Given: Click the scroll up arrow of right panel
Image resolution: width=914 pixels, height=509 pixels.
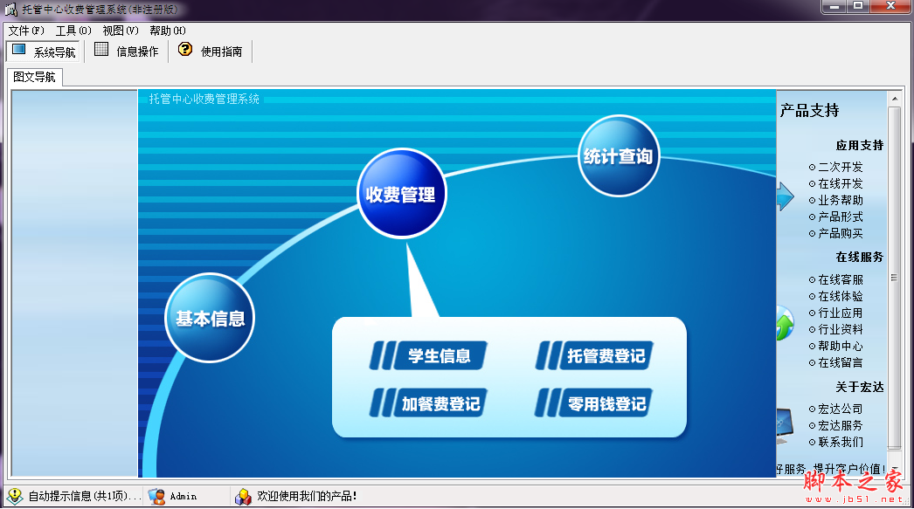Looking at the screenshot, I should click(x=895, y=99).
